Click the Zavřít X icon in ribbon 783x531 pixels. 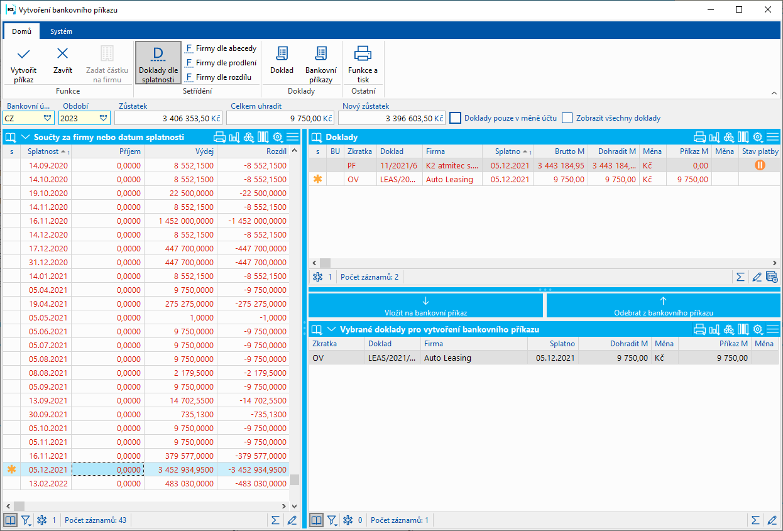point(62,54)
